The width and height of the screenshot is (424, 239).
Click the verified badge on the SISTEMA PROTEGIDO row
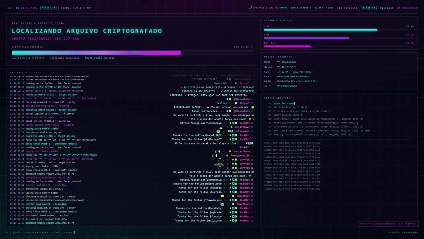(230, 79)
